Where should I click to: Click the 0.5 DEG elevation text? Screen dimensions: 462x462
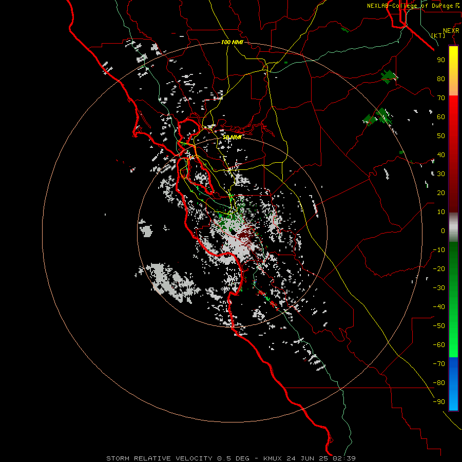pos(233,458)
